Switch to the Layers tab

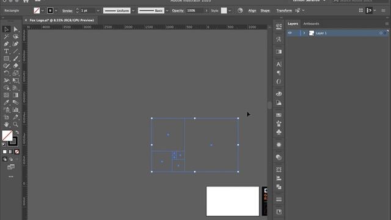[x=293, y=24]
